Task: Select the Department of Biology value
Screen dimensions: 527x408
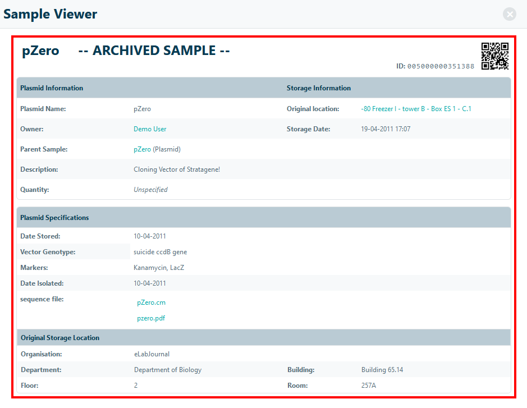Action: tap(168, 370)
